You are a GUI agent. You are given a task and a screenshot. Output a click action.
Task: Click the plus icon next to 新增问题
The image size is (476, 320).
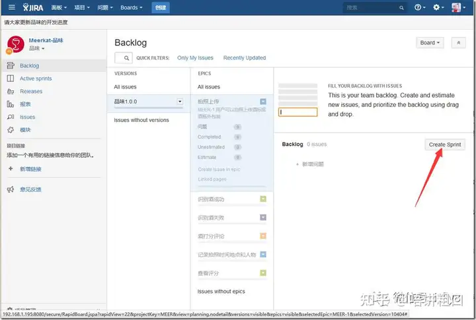pos(297,164)
